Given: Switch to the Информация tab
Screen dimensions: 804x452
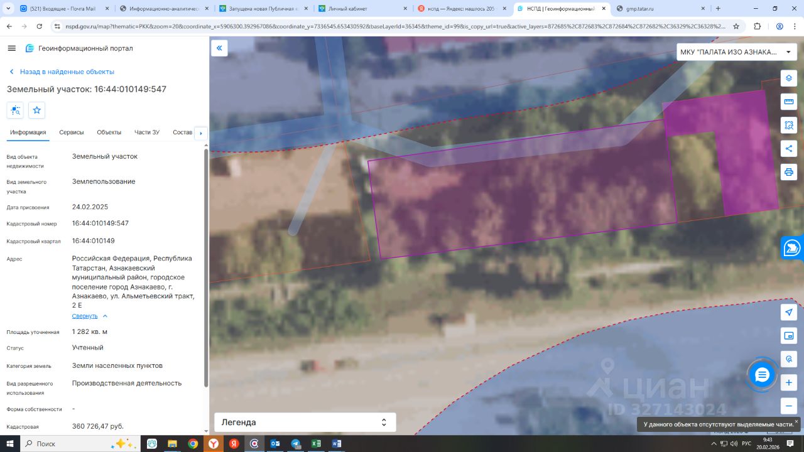Looking at the screenshot, I should click(28, 132).
